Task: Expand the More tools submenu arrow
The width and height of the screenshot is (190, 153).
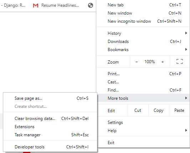Action: coord(186,98)
